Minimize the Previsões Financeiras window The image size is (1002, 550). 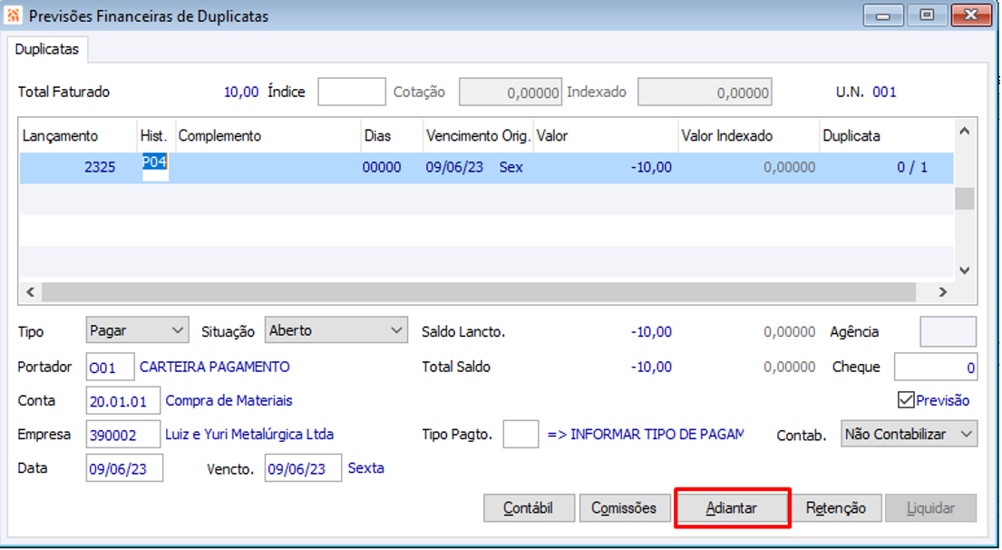[x=883, y=15]
